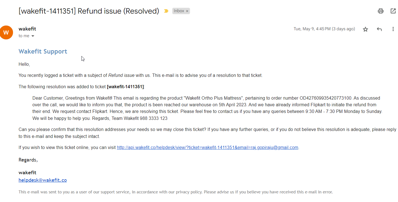Click the sender name wakefit in header
Image resolution: width=398 pixels, height=202 pixels.
click(27, 29)
